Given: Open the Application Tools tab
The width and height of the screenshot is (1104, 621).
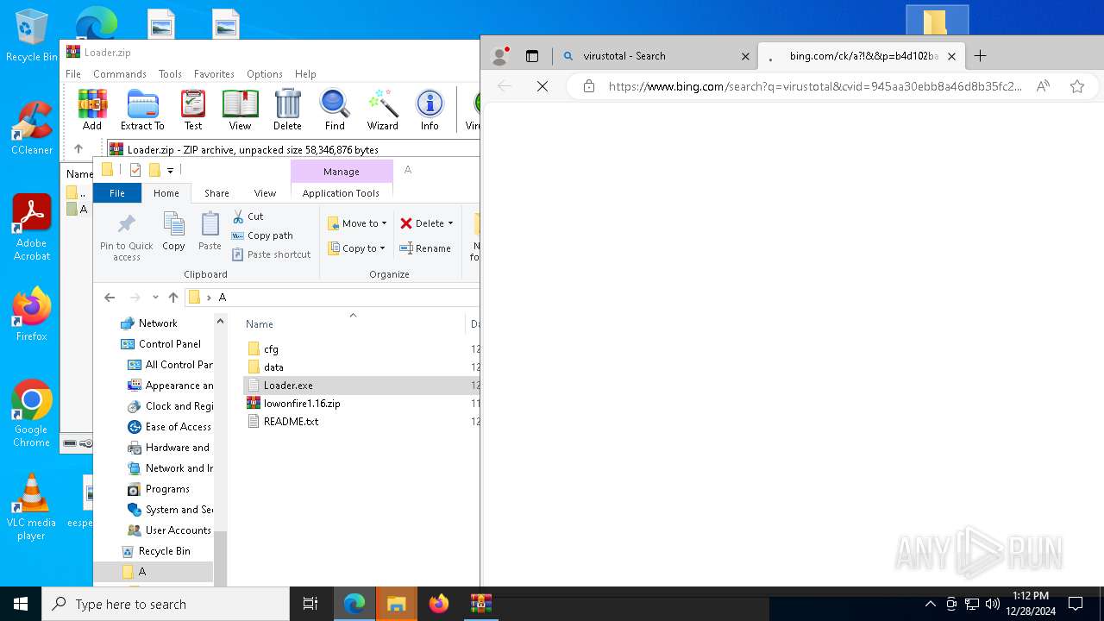Looking at the screenshot, I should click(341, 193).
